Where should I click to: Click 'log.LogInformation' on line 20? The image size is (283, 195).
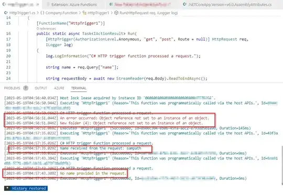point(66,56)
